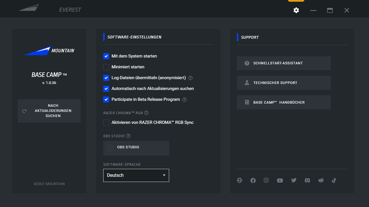
Task: Open the website globe icon
Action: tap(240, 180)
